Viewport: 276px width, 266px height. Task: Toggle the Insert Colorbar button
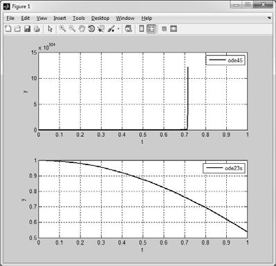[141, 29]
